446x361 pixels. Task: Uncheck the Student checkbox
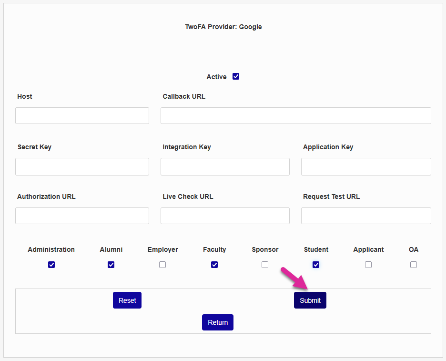pos(316,265)
